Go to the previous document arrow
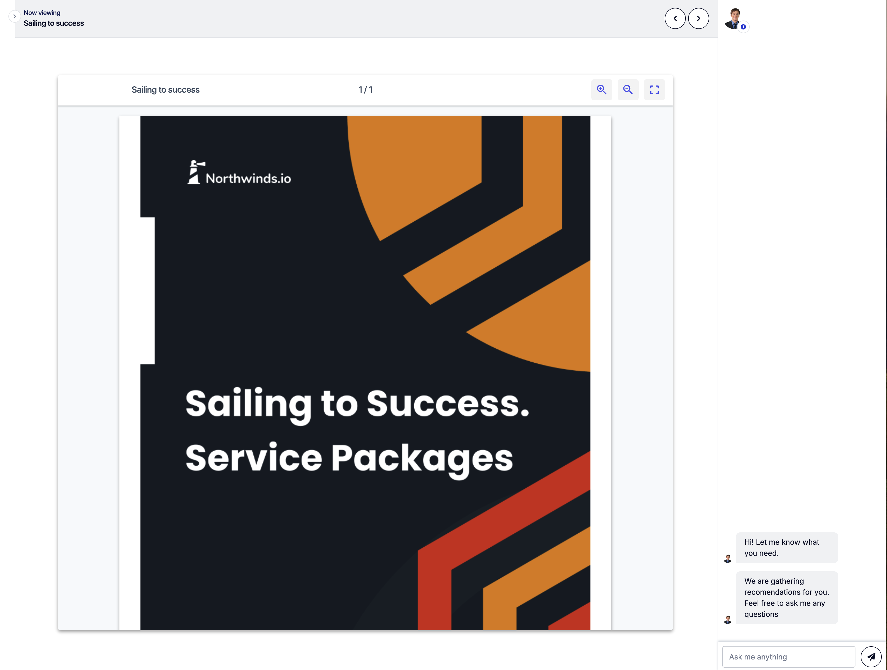This screenshot has width=887, height=670. coord(675,18)
